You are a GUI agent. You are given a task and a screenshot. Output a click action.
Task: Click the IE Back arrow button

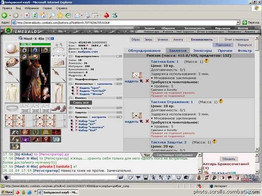point(4,16)
